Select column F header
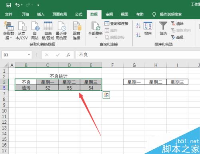 112,65
